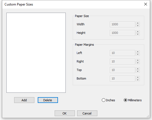
Task: Decrease Height using the down spinner
Action: click(138, 34)
